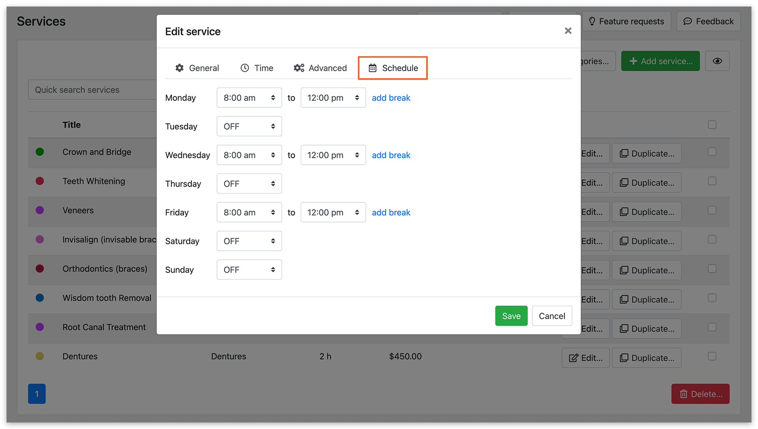
Task: Add a break on Friday
Action: pyautogui.click(x=391, y=212)
